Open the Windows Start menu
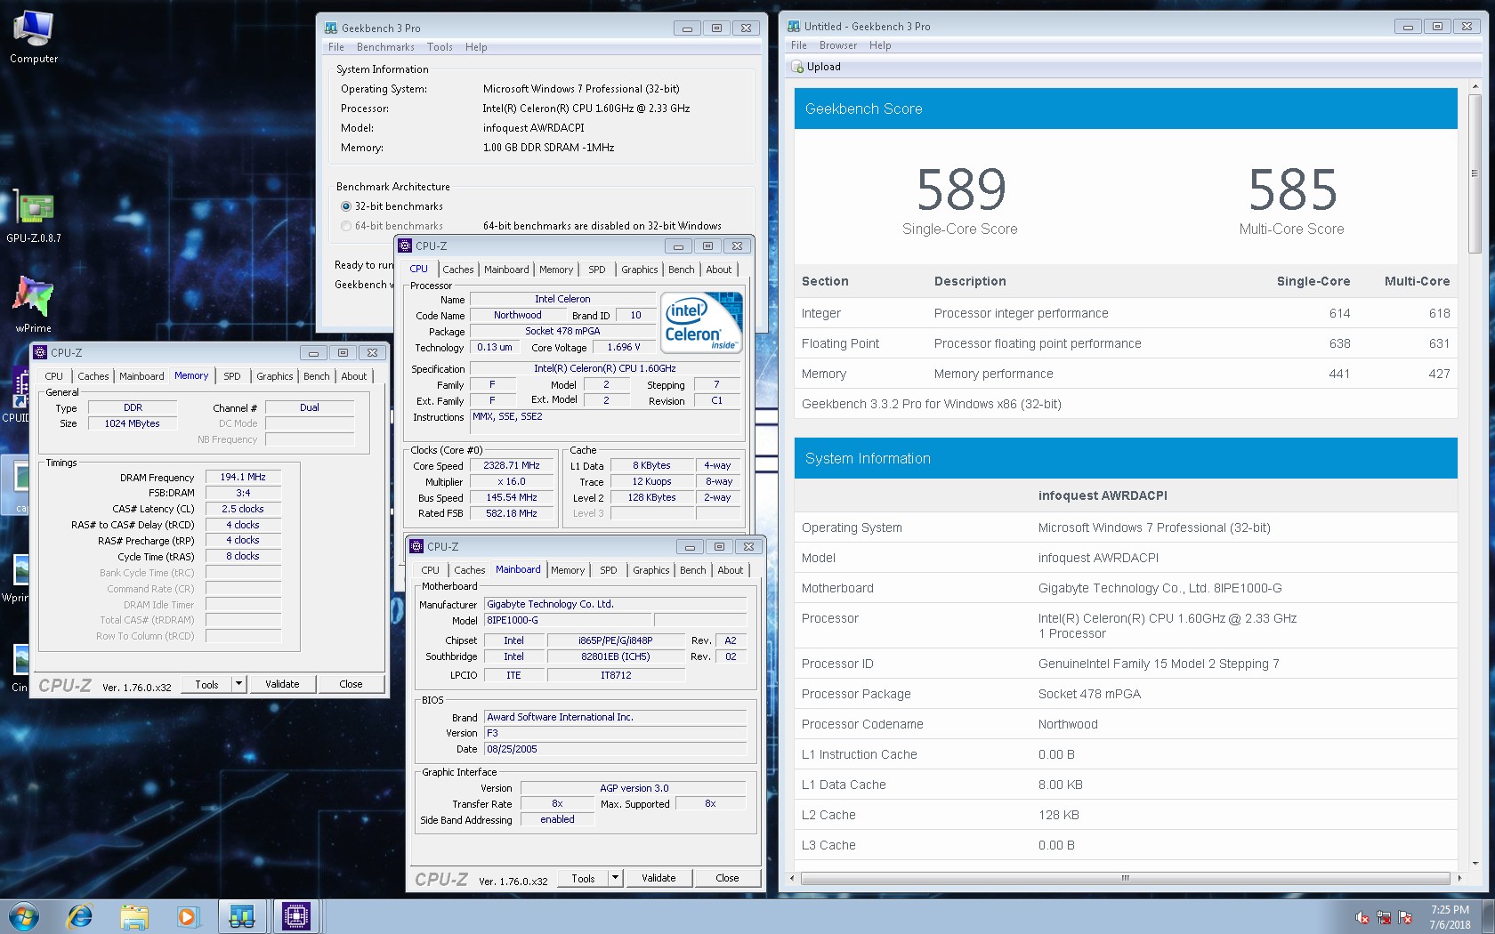The image size is (1495, 934). [23, 916]
